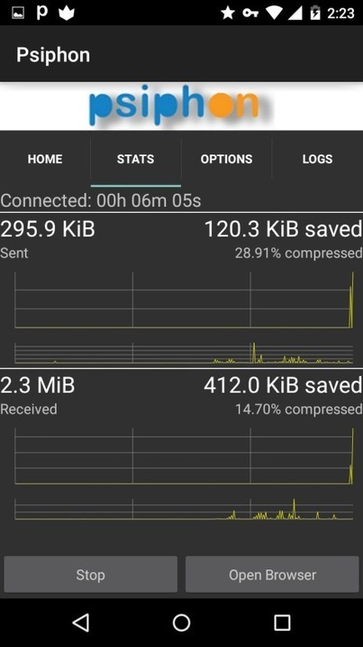This screenshot has width=363, height=647.
Task: Stop the Psiphon connection
Action: click(x=91, y=575)
